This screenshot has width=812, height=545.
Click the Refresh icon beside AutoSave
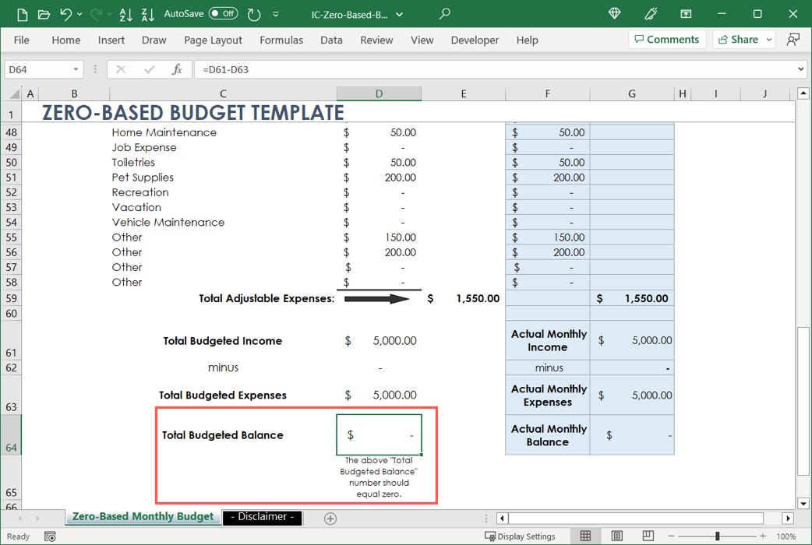coord(255,14)
